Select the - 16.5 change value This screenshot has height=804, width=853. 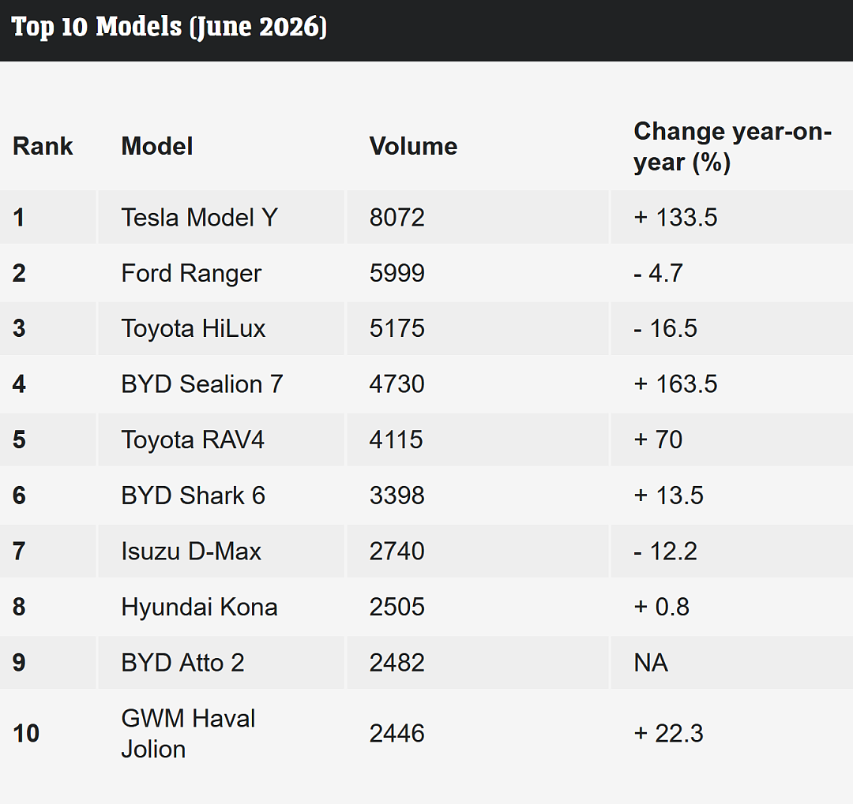(x=665, y=328)
